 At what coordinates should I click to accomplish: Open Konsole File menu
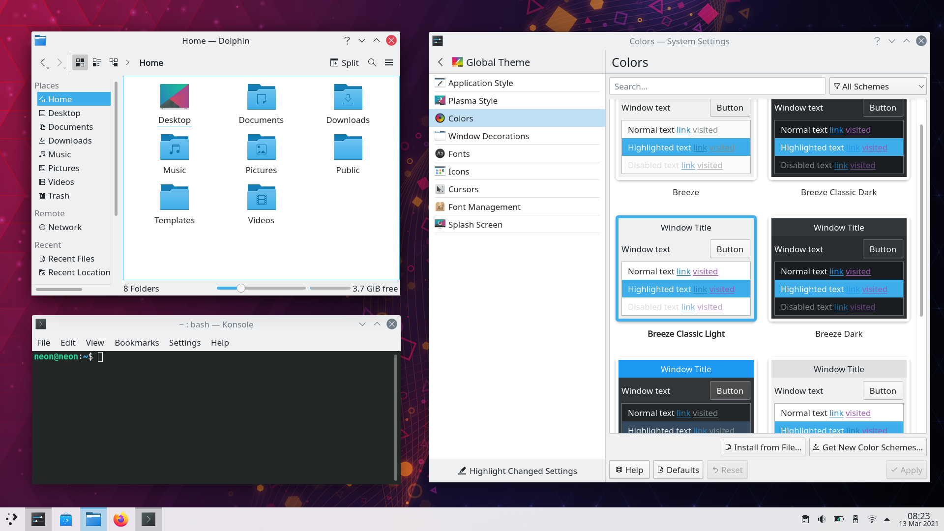click(44, 343)
